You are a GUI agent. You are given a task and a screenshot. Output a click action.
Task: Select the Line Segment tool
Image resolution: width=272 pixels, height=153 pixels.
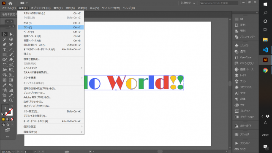[x=11, y=49]
